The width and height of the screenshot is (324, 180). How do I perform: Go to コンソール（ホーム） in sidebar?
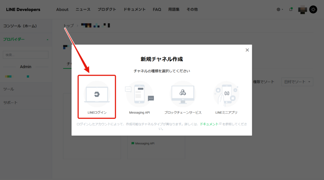pos(20,26)
